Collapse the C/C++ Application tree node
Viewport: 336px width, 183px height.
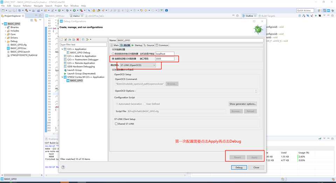[62, 49]
